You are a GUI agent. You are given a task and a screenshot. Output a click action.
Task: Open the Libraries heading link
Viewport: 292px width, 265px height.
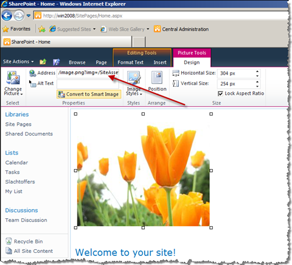click(x=17, y=114)
